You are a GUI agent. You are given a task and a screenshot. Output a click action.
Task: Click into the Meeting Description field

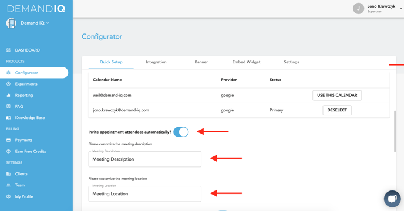point(145,159)
